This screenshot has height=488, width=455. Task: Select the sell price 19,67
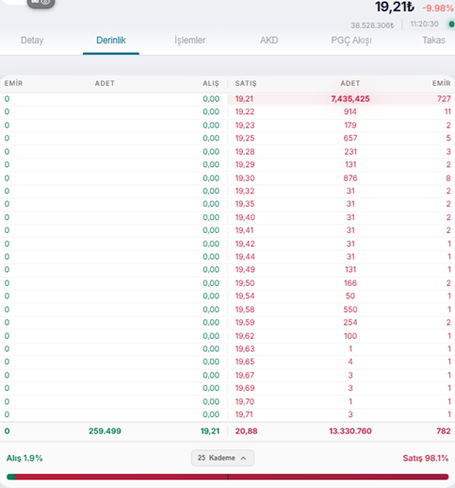(245, 376)
